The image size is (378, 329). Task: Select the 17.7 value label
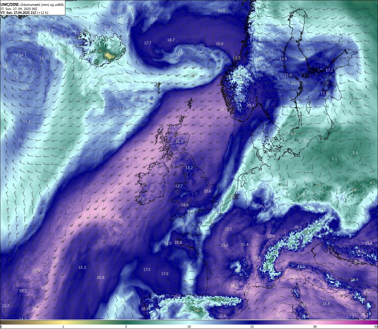click(x=148, y=43)
